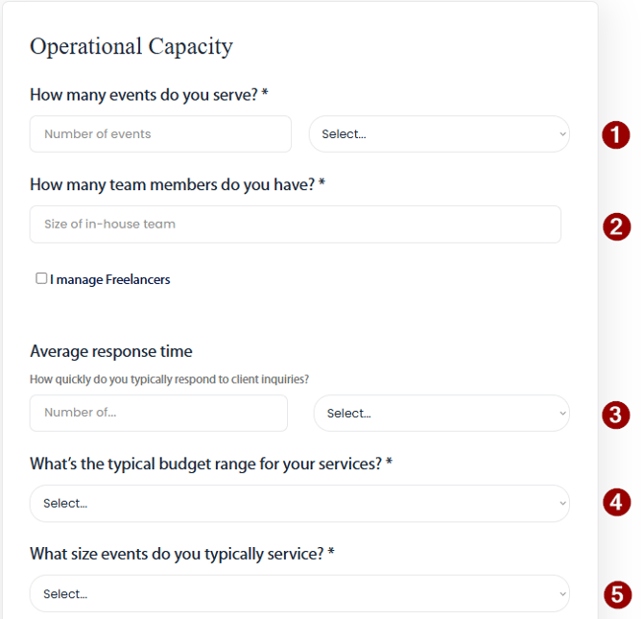Click the Average response time label
The height and width of the screenshot is (619, 643).
point(111,351)
